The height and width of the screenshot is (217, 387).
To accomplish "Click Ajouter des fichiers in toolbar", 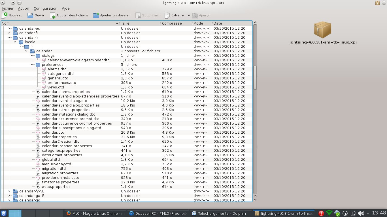I will [x=69, y=15].
